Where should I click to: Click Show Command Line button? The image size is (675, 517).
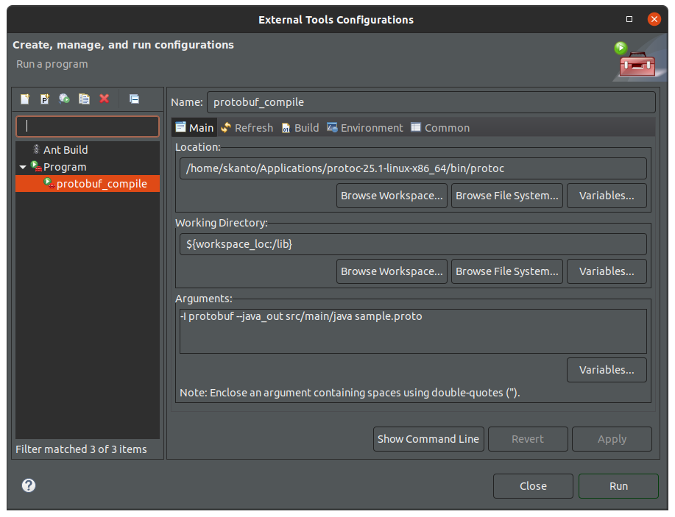coord(428,439)
